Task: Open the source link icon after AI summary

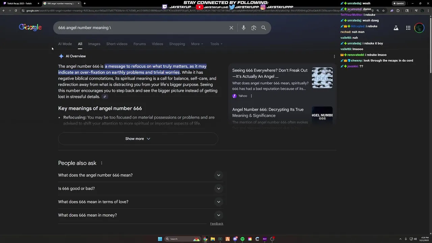Action: coord(105,97)
